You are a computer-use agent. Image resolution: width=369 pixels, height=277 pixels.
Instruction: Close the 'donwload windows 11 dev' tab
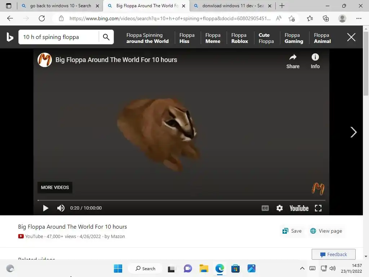coord(270,6)
